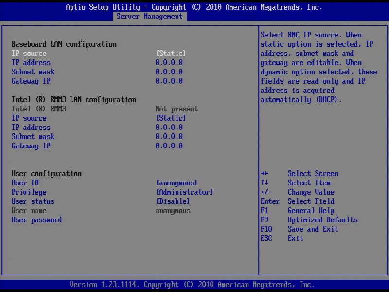Click the RMM3 IP address field
Image resolution: width=389 pixels, height=292 pixels.
click(165, 127)
